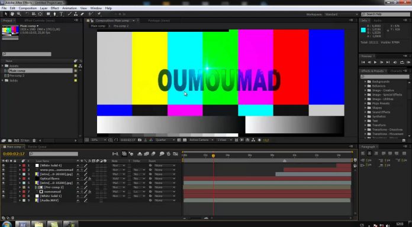Select the Unified Camera tool

click(x=34, y=14)
